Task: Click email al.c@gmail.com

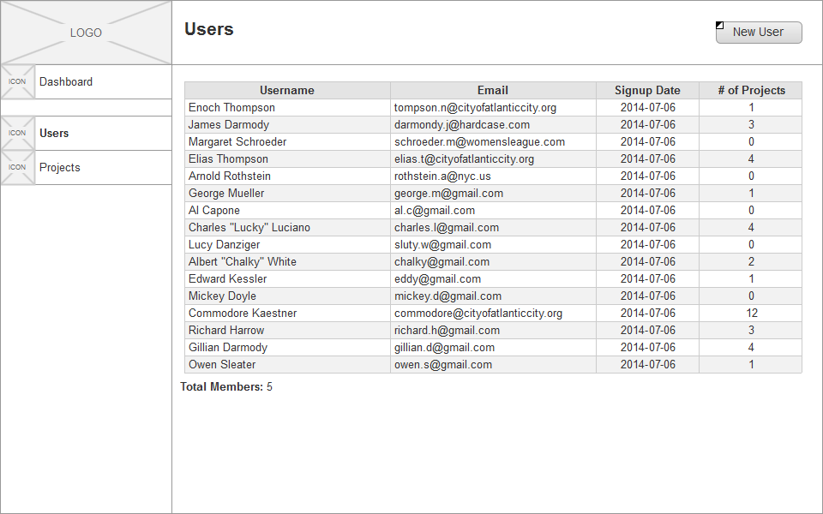Action: (x=435, y=211)
